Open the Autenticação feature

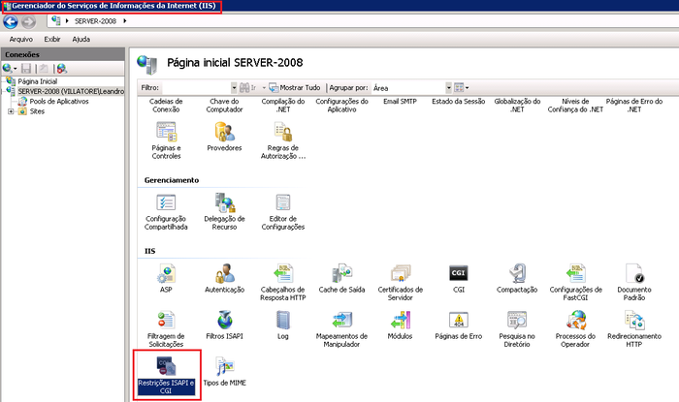pos(224,279)
